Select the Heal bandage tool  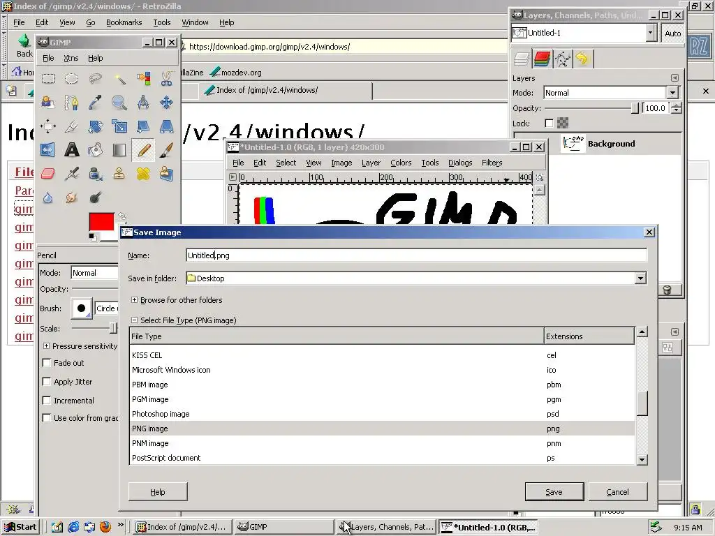[143, 174]
